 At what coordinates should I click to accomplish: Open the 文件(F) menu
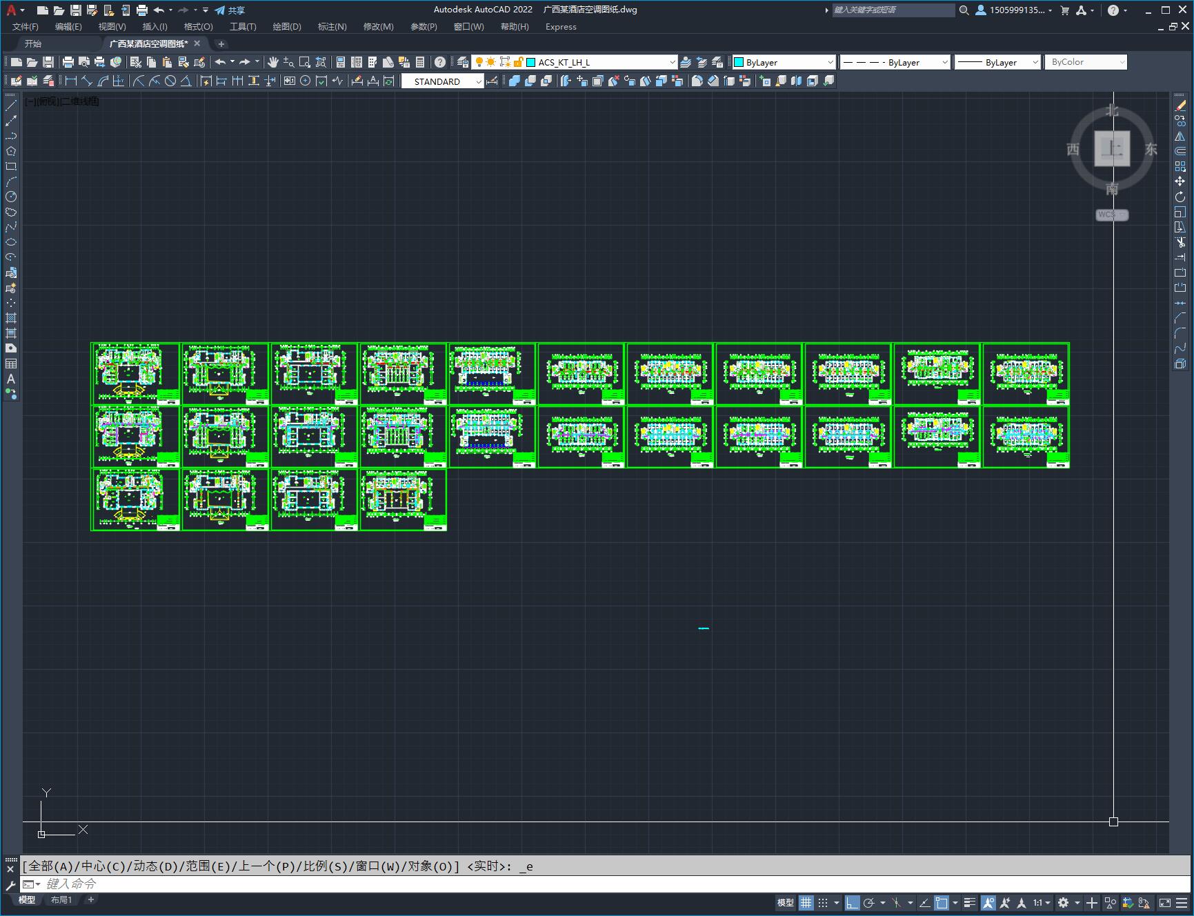26,27
